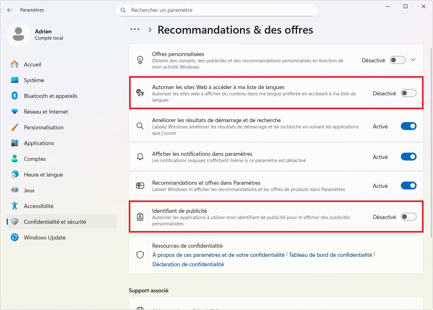The width and height of the screenshot is (433, 310).
Task: Click the breadcrumb chevron before page title
Action: click(150, 30)
